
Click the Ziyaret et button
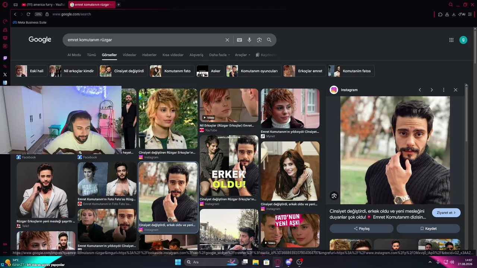[x=446, y=213]
